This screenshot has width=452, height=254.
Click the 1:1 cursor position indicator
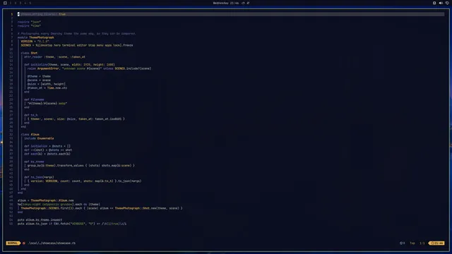422,243
